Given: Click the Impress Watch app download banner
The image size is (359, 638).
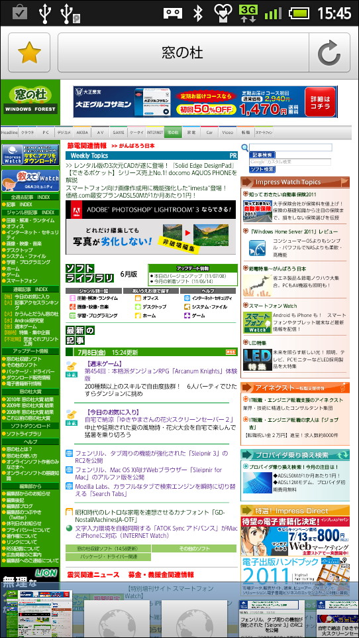Looking at the screenshot, I should coord(30,155).
